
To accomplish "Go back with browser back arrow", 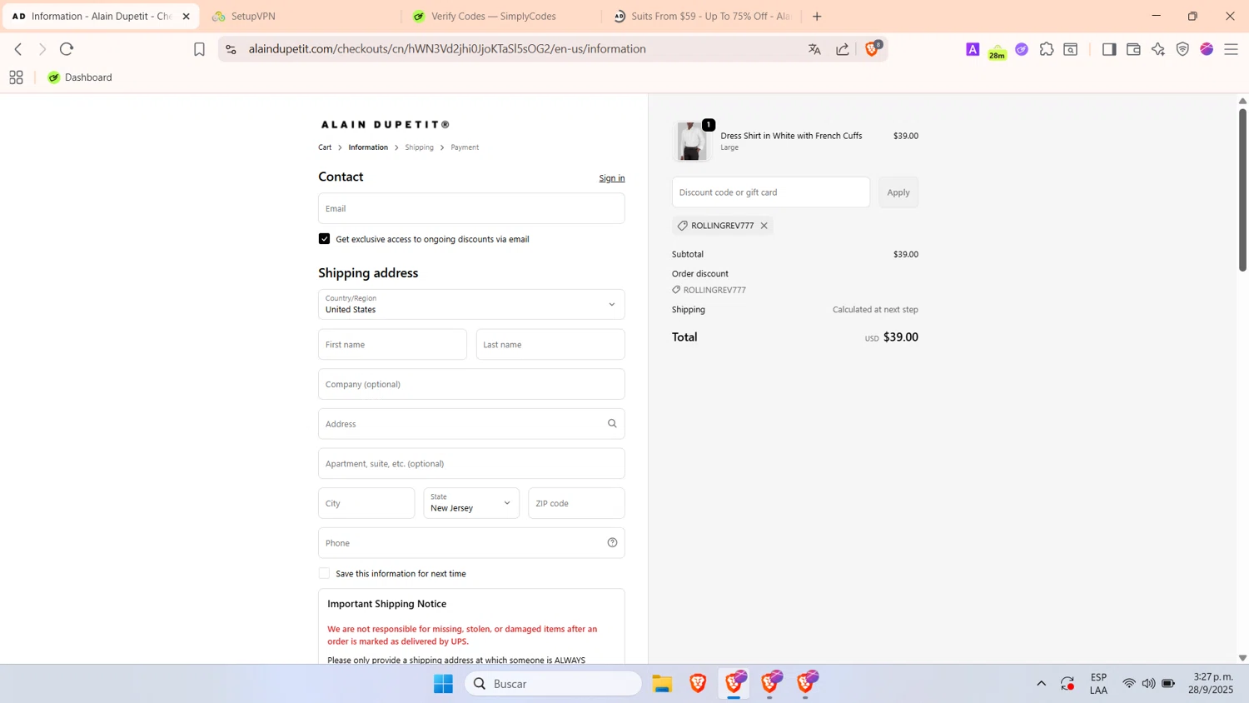I will 18,49.
